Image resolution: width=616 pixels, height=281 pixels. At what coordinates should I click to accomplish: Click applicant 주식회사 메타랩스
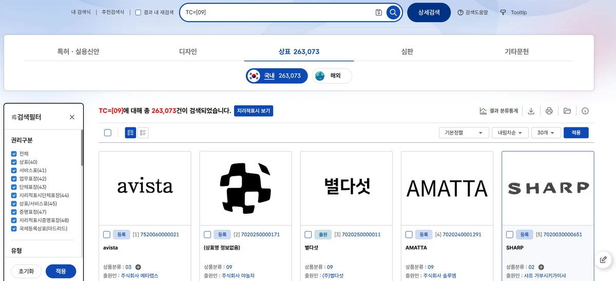tap(140, 276)
